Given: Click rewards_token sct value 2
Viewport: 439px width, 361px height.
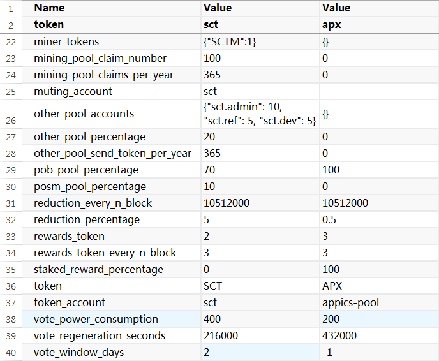Looking at the screenshot, I should pos(260,236).
